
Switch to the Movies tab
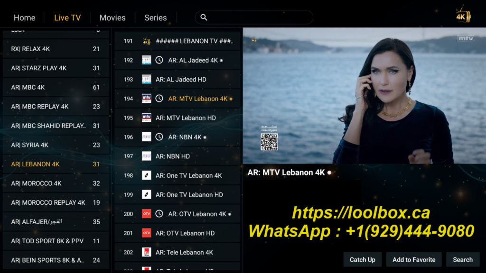point(112,18)
